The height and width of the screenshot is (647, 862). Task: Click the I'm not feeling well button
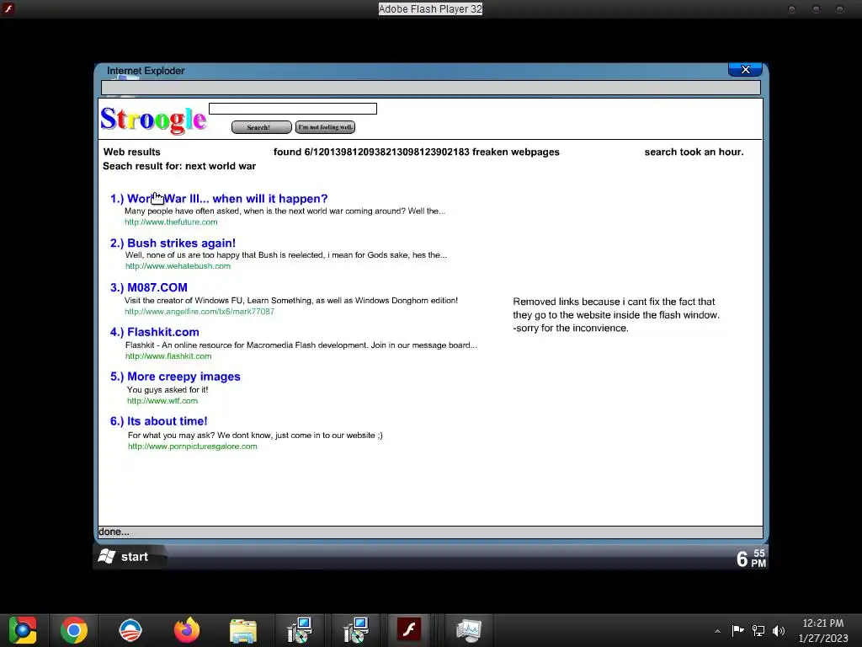(x=326, y=127)
